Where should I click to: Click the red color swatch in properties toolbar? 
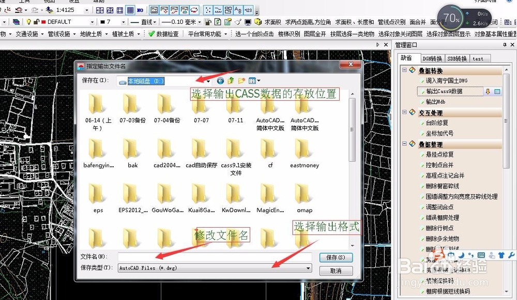tap(42, 22)
